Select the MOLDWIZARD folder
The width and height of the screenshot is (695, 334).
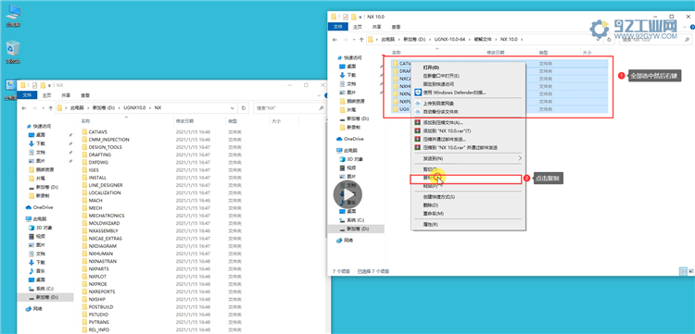coord(101,223)
